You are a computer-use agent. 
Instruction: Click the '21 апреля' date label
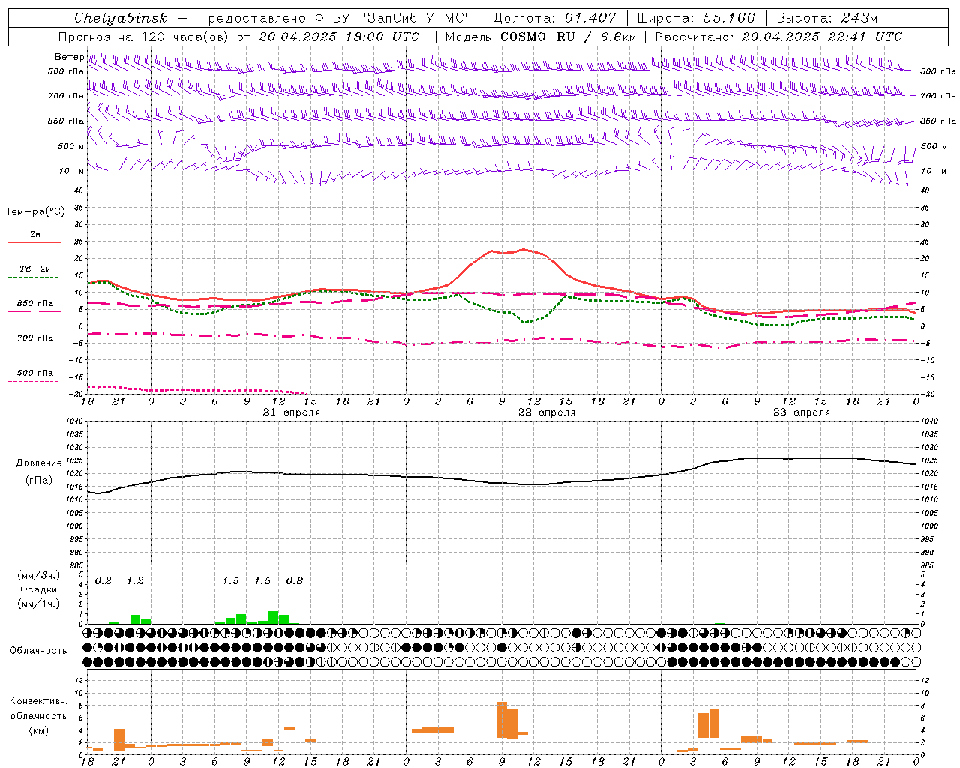pyautogui.click(x=291, y=412)
